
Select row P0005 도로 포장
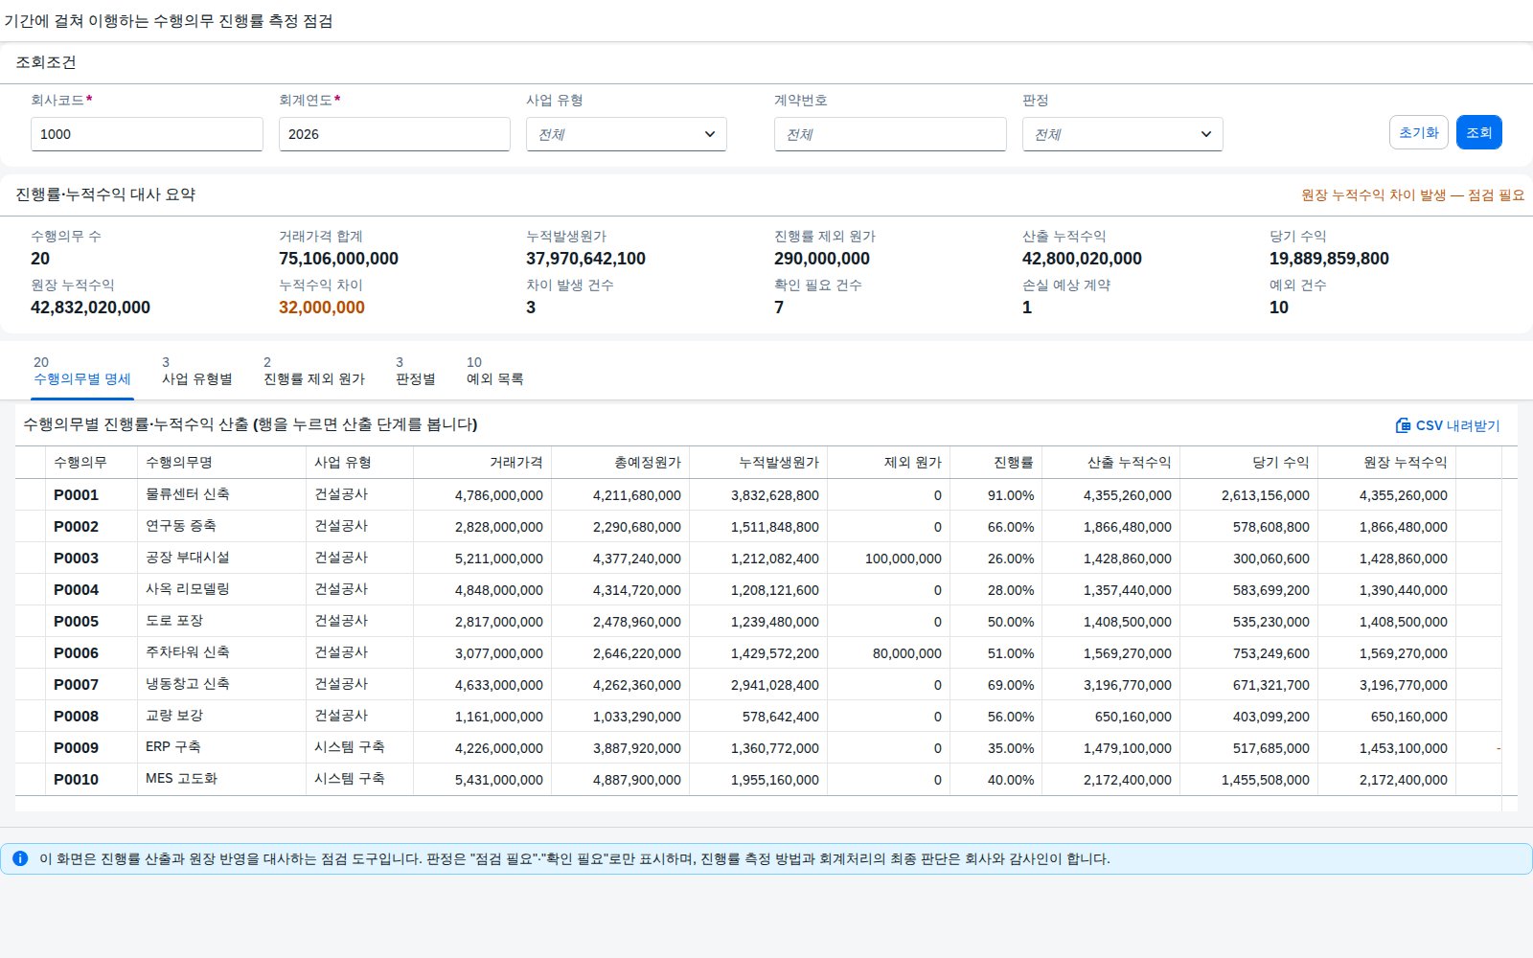click(x=759, y=621)
